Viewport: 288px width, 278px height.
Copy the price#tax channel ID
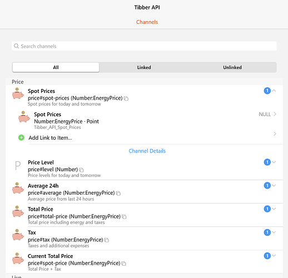point(107,240)
